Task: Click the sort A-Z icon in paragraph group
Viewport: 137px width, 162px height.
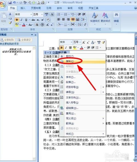Action: pyautogui.click(x=80, y=24)
